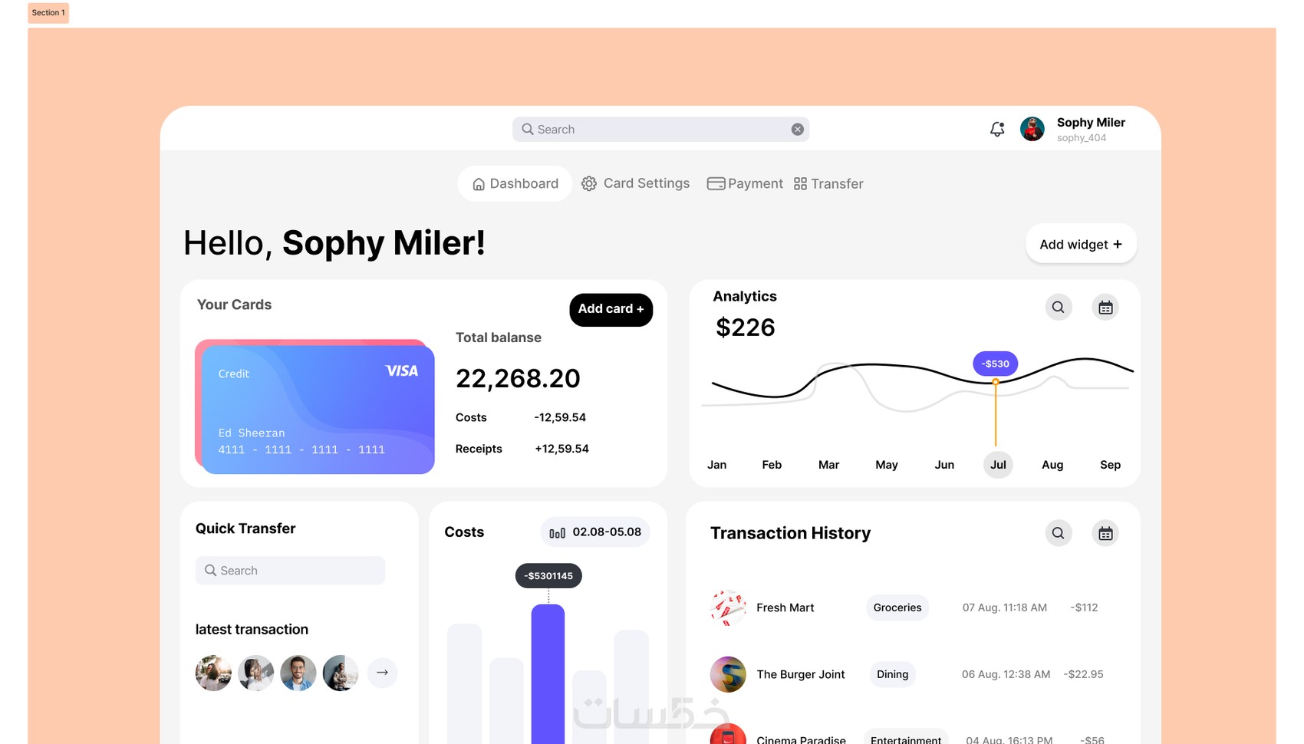Pick the third contact avatar with beard
Image resolution: width=1304 pixels, height=744 pixels.
click(x=298, y=673)
